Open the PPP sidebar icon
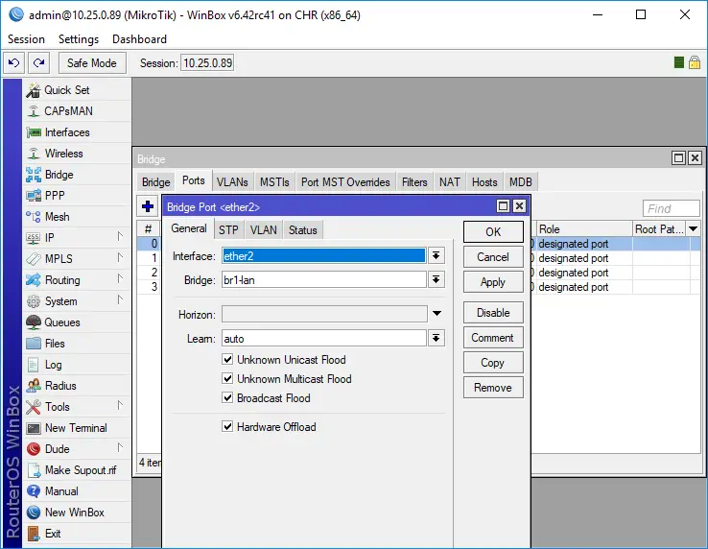Viewport: 708px width, 549px height. pyautogui.click(x=34, y=196)
